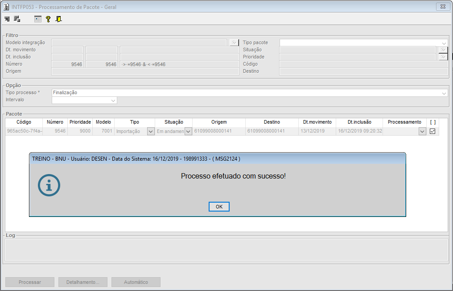The height and width of the screenshot is (291, 453).
Task: Click the Código filter input field
Action: pyautogui.click(x=364, y=64)
